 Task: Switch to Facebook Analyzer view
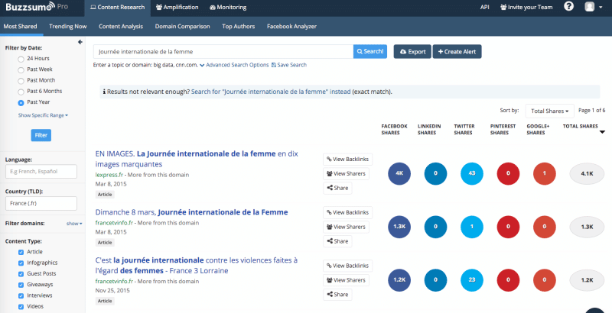click(291, 27)
